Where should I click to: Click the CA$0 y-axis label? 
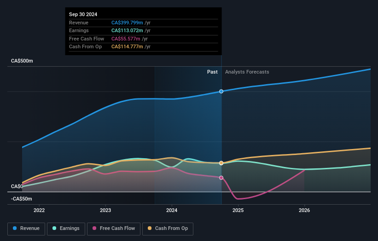[x=17, y=186]
